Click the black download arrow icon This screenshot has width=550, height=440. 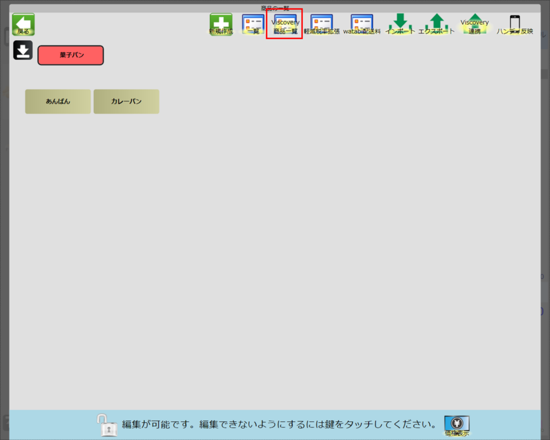click(23, 51)
